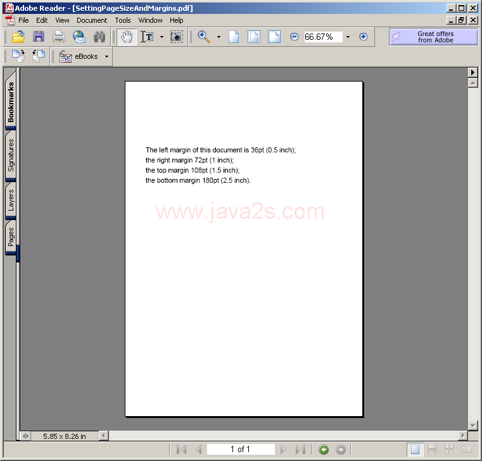Click the eBooks icon
482x461 pixels.
pos(65,56)
